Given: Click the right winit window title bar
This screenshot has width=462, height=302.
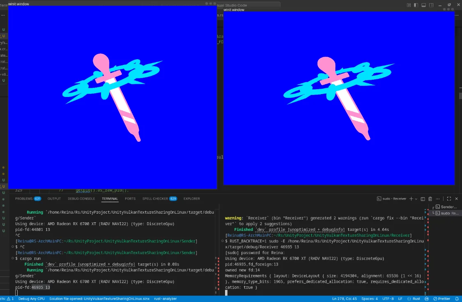Looking at the screenshot, I should pos(339,10).
